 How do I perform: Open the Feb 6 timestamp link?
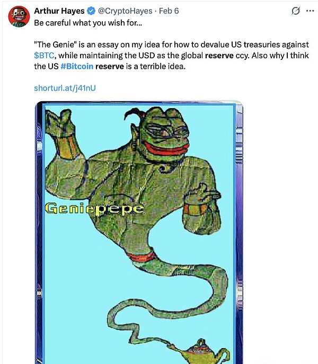pyautogui.click(x=169, y=11)
